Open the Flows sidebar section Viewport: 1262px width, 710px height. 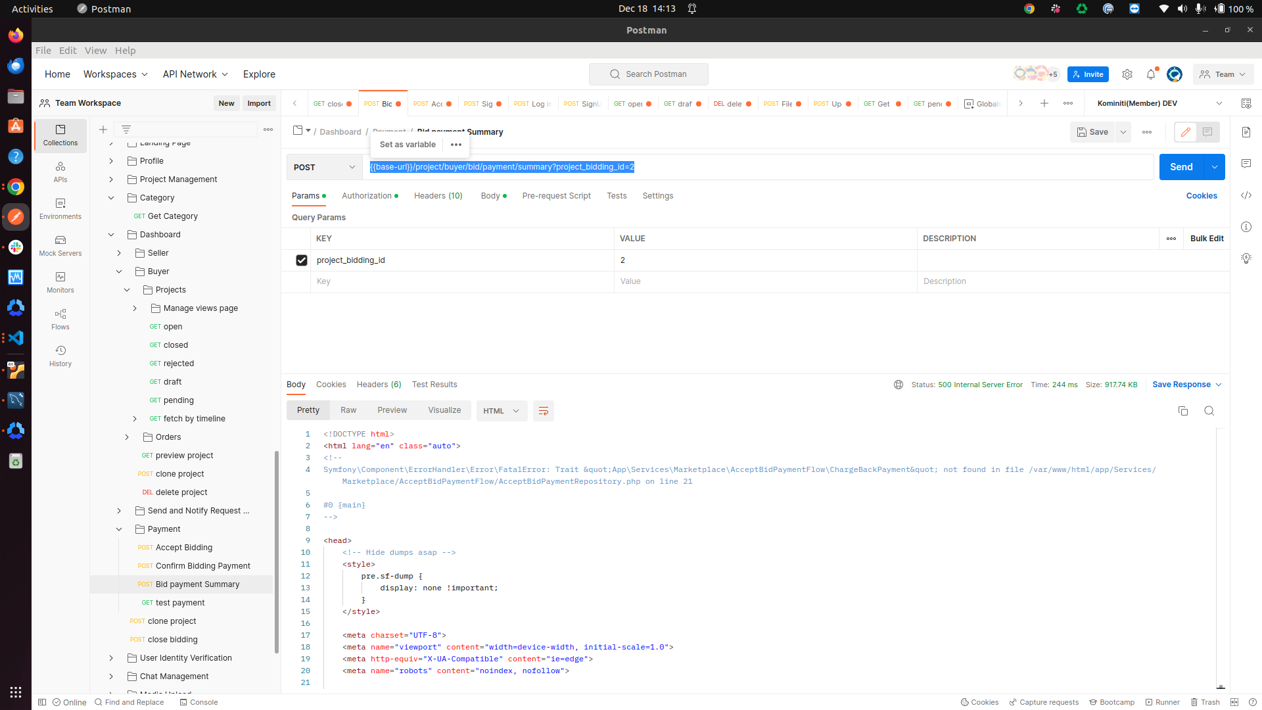click(60, 319)
